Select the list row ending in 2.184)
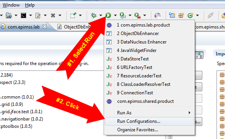Screen dimensions: 225x139 (6, 75)
